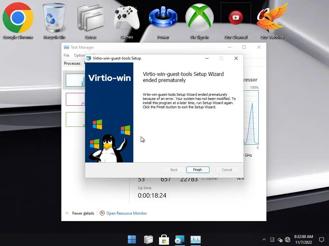Open the File menu in Task Manager
Screen dimensions: 329x246
point(67,55)
